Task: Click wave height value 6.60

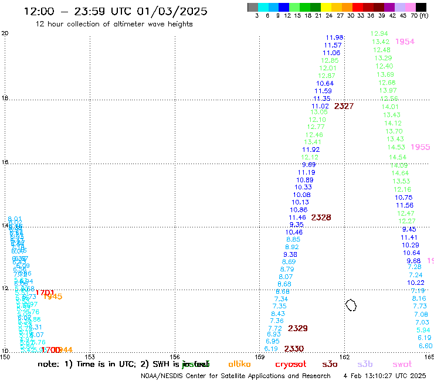Action: [x=425, y=346]
